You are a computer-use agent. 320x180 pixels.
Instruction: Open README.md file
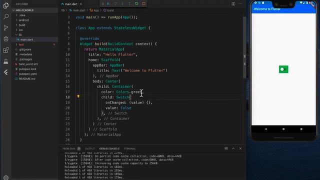click(27, 79)
